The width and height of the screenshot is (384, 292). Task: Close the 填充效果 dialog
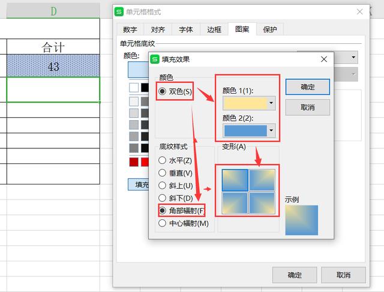click(x=324, y=59)
